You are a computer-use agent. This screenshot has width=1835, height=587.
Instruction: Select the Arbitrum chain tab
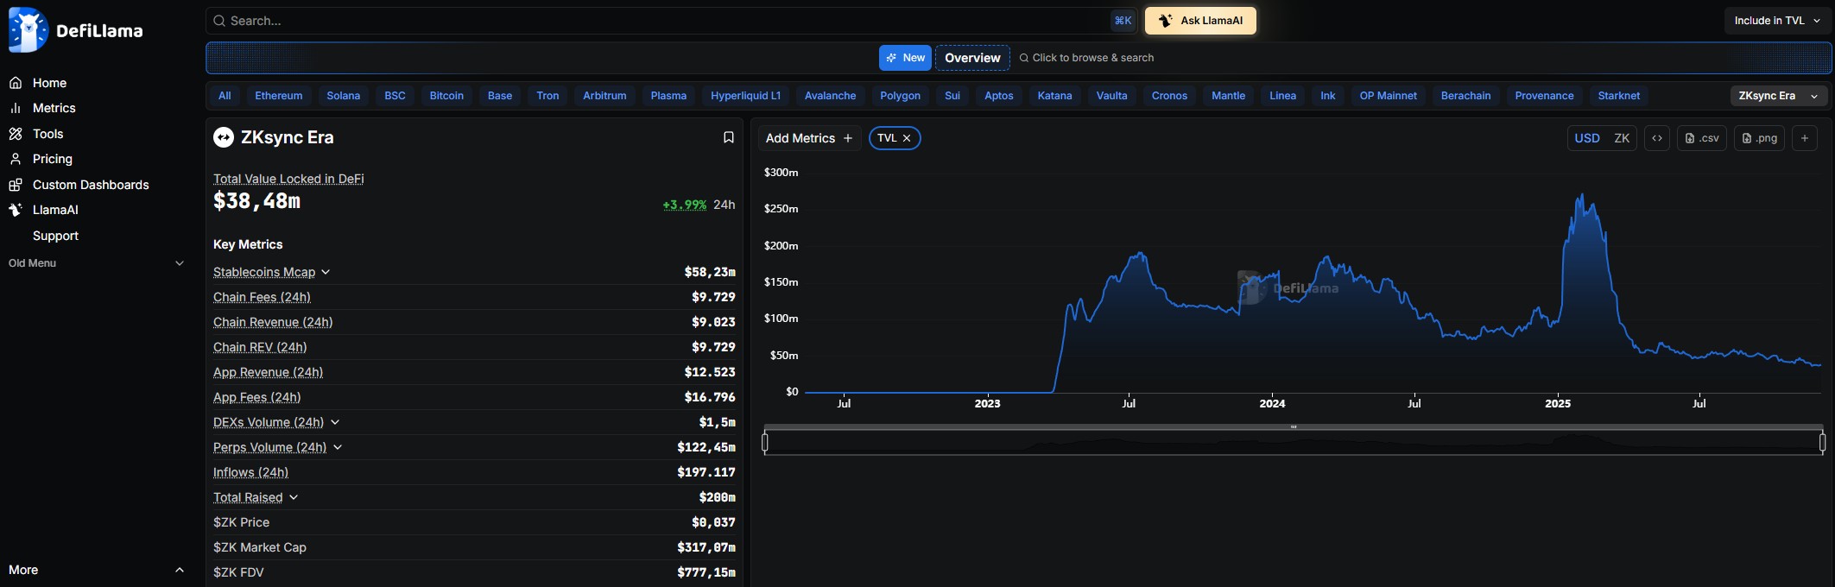pyautogui.click(x=604, y=96)
